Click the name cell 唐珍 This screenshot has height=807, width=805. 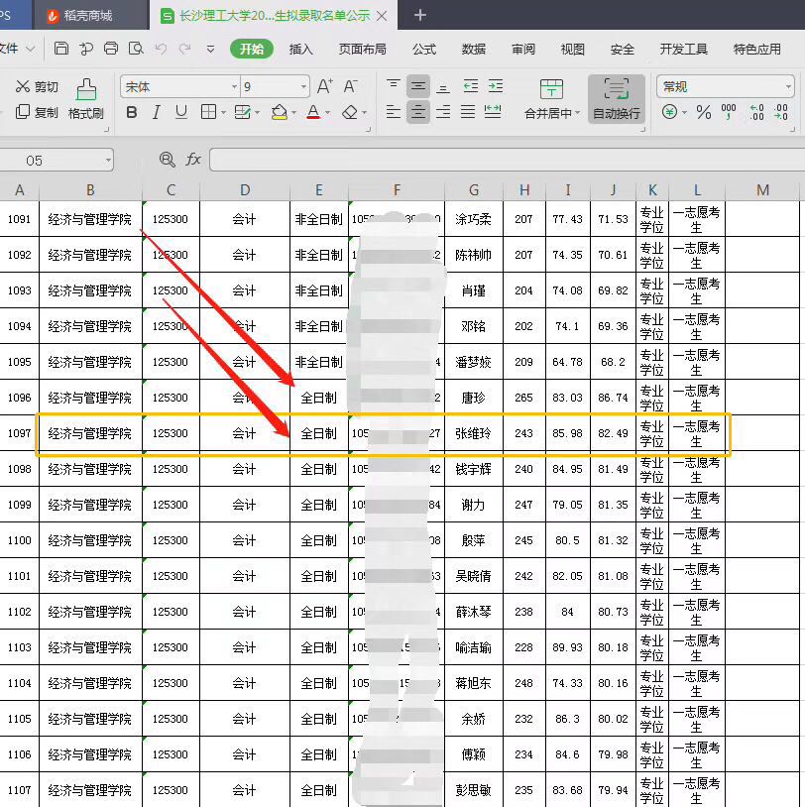click(x=474, y=398)
